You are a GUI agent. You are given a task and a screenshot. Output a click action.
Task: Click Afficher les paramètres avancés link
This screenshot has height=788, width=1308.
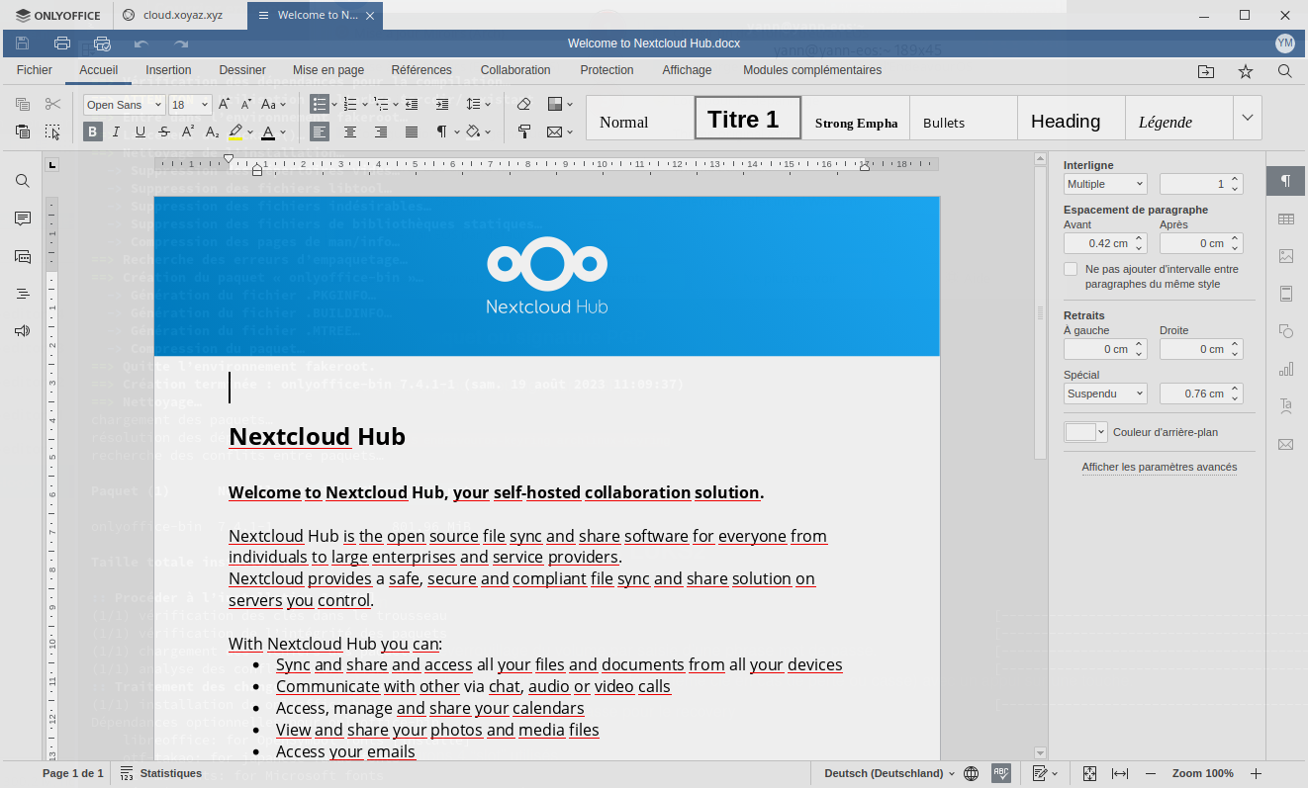click(1159, 467)
